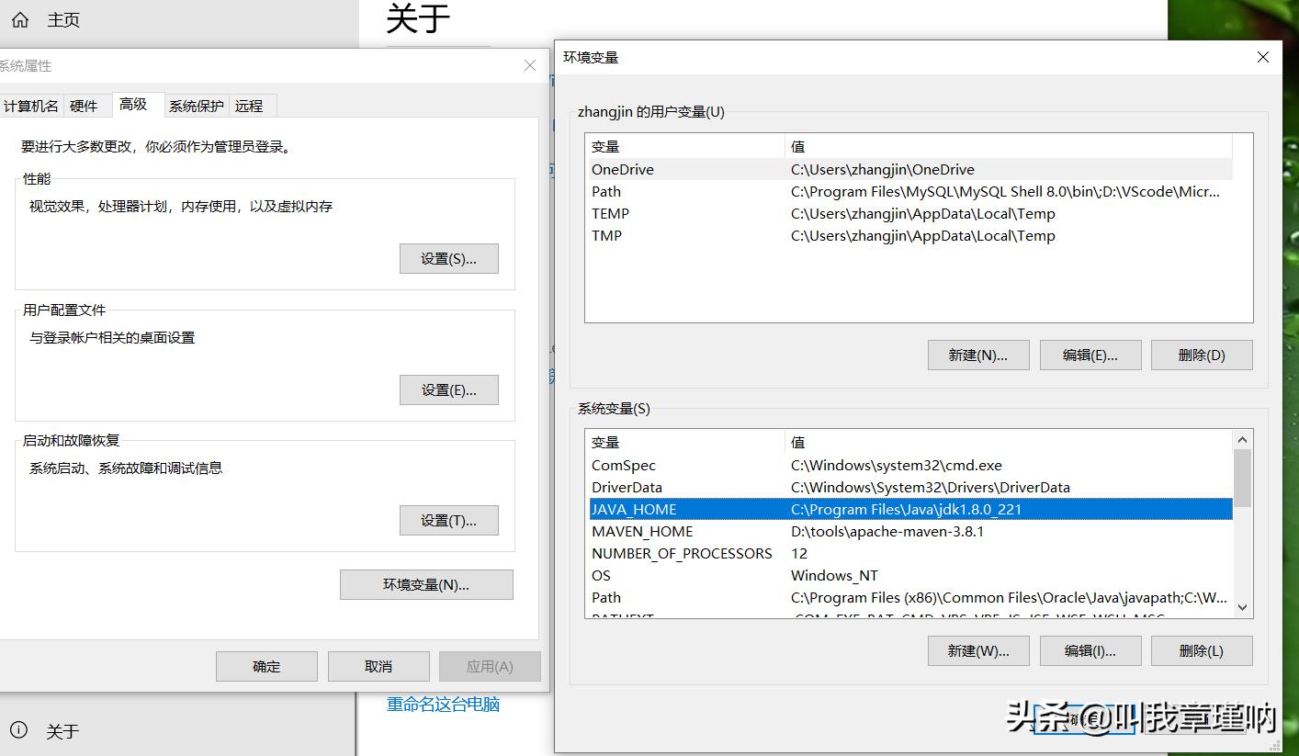Switch to the 远程 tab
1299x756 pixels.
(x=250, y=106)
